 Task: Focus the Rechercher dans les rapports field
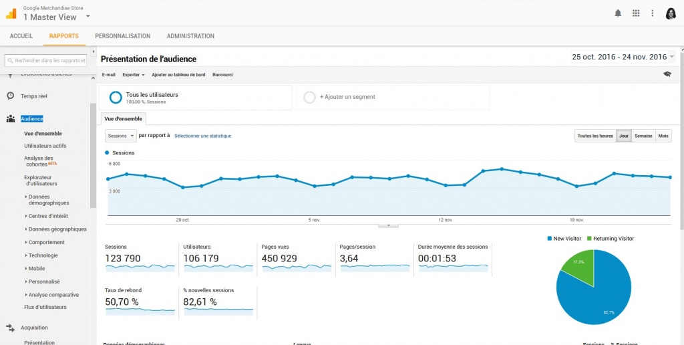45,61
